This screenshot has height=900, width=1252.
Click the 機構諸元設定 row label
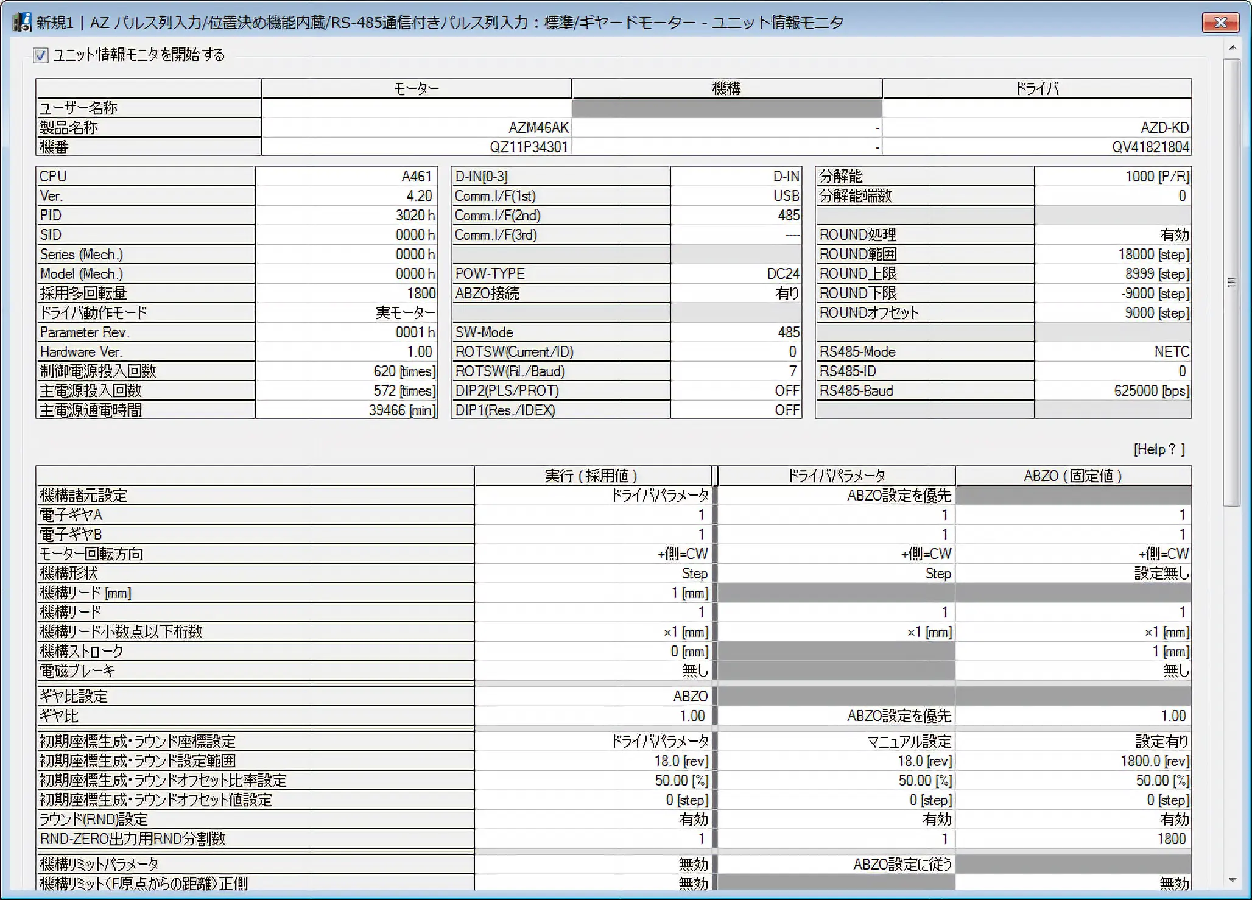click(x=255, y=495)
